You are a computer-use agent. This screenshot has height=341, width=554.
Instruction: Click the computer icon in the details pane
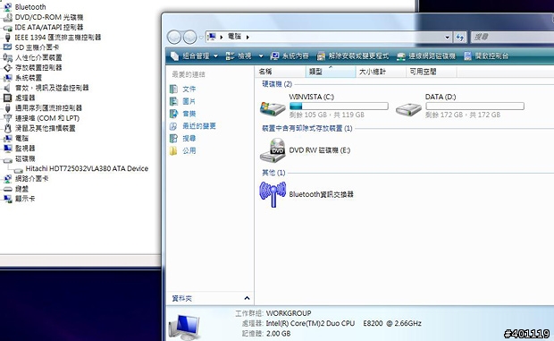pyautogui.click(x=184, y=328)
